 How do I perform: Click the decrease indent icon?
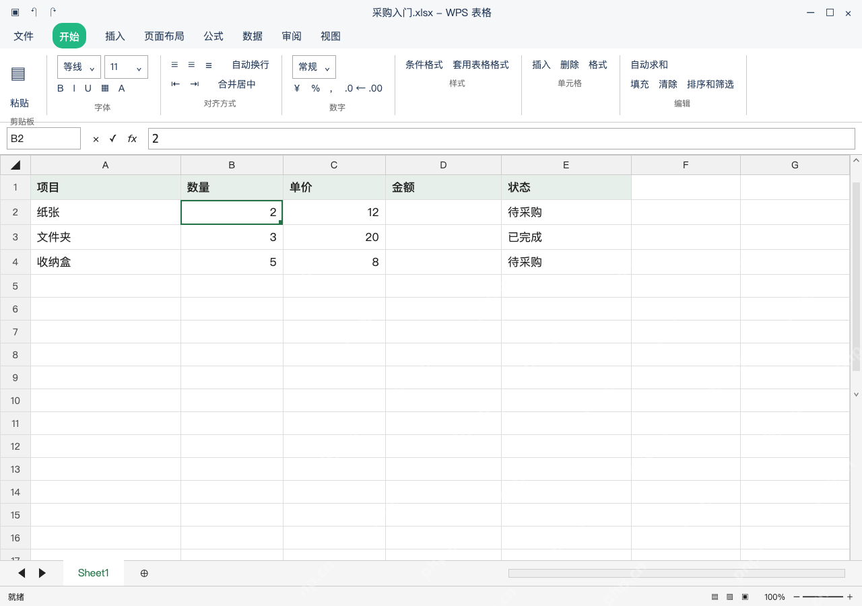click(x=176, y=84)
